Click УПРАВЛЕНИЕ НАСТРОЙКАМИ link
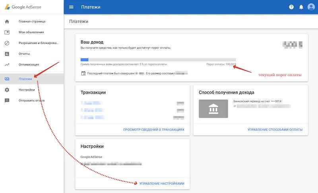The height and width of the screenshot is (193, 318). [x=162, y=183]
